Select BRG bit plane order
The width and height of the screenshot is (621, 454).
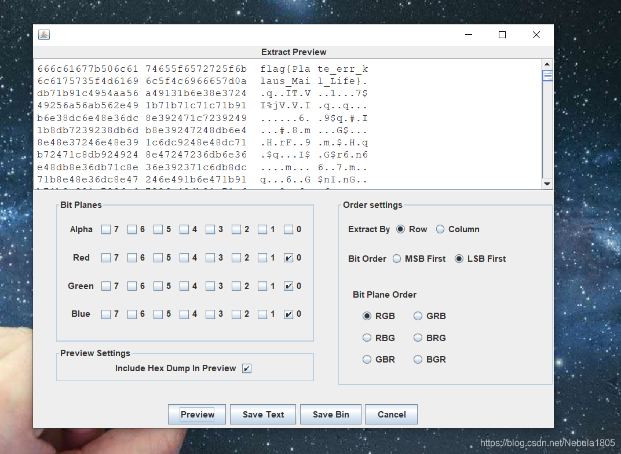418,338
